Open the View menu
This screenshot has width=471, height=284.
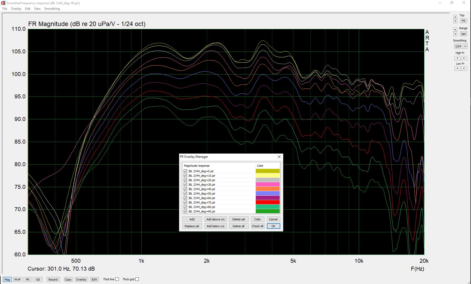click(x=37, y=9)
